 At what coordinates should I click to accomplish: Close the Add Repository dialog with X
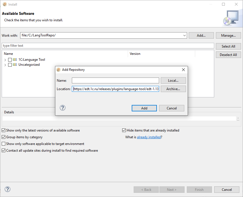click(183, 70)
